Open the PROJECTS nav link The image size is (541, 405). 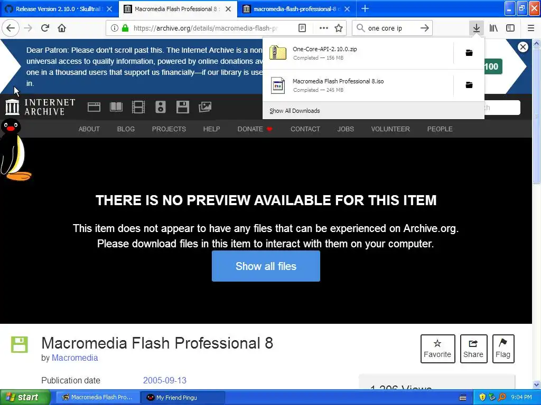click(169, 129)
